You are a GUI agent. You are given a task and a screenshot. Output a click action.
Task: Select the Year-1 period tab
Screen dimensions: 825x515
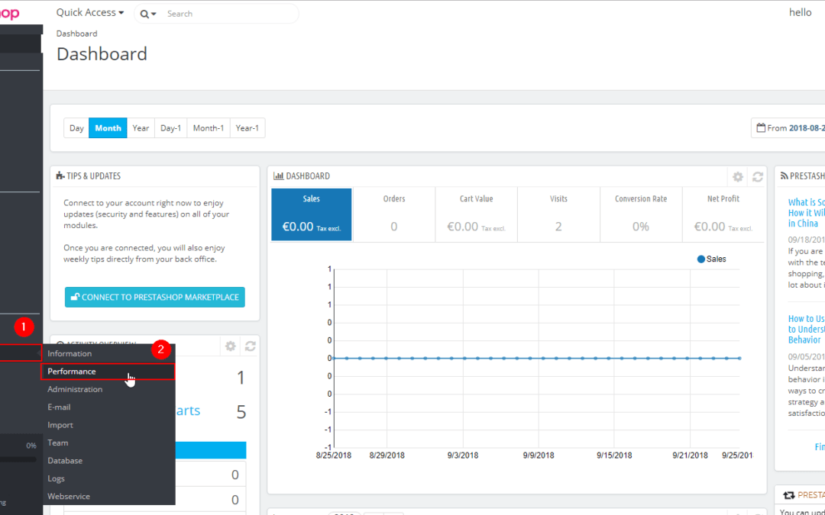point(247,127)
